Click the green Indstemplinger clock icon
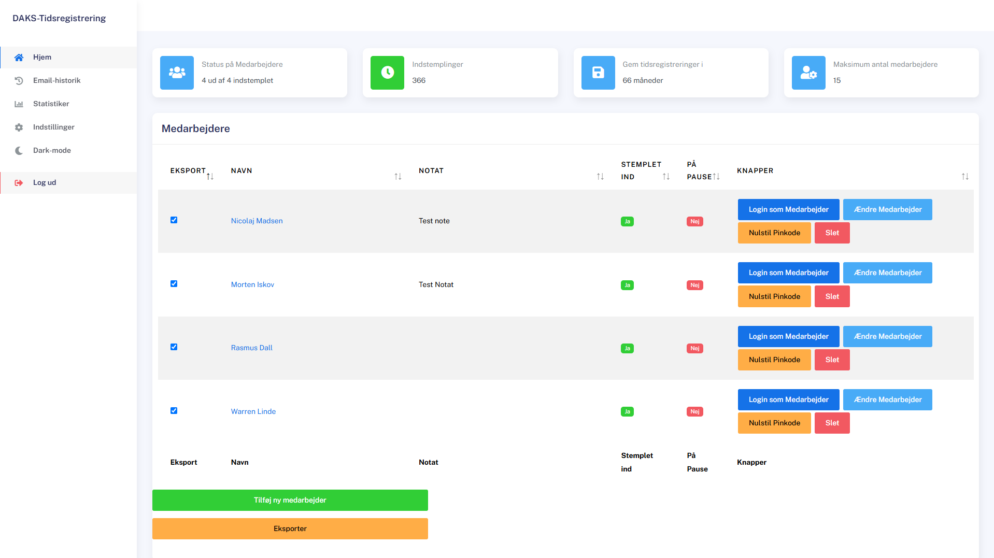Image resolution: width=994 pixels, height=558 pixels. click(387, 73)
